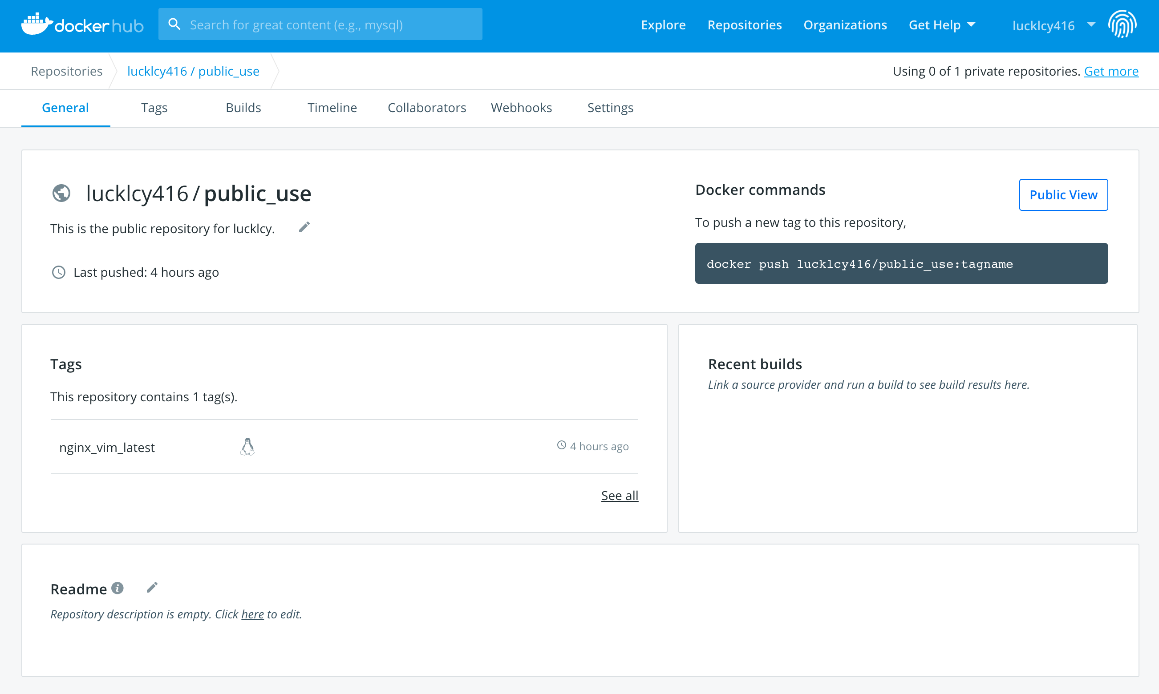This screenshot has height=694, width=1159.
Task: Click the Readme info icon
Action: [118, 588]
